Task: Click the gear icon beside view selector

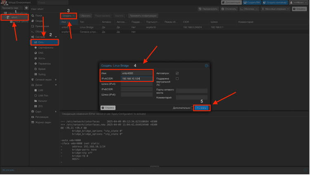Action: (26, 8)
